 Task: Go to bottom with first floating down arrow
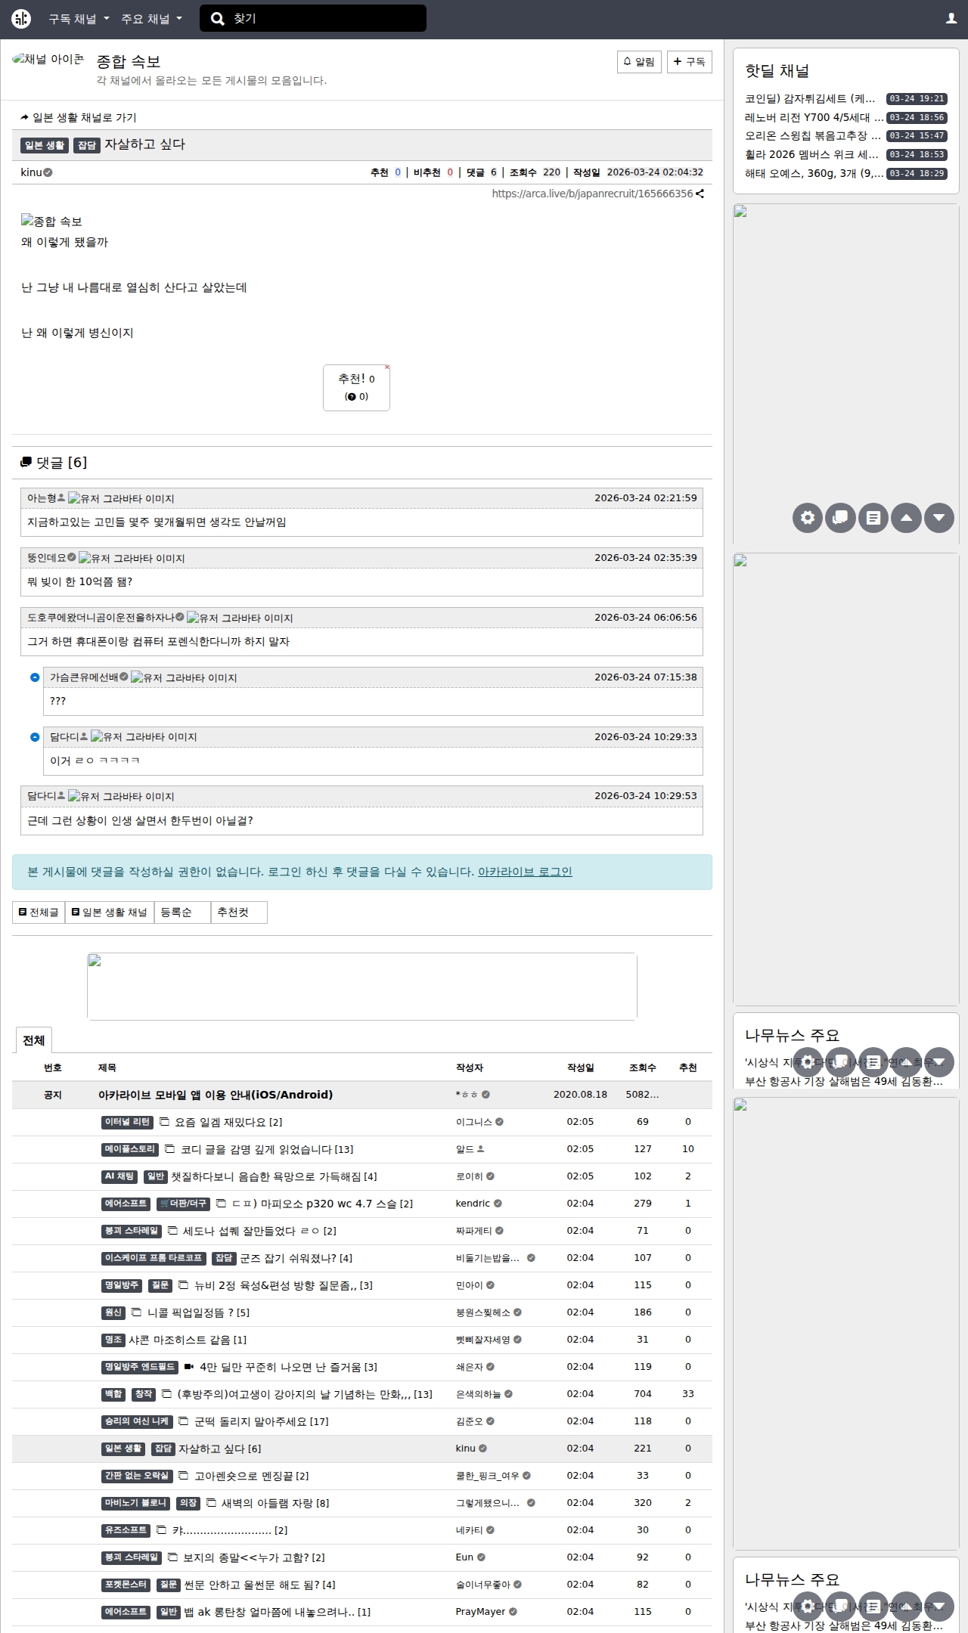coord(939,518)
